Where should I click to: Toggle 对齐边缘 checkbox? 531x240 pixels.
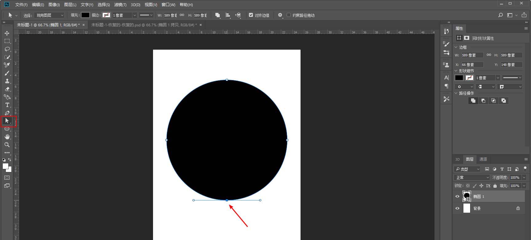251,15
